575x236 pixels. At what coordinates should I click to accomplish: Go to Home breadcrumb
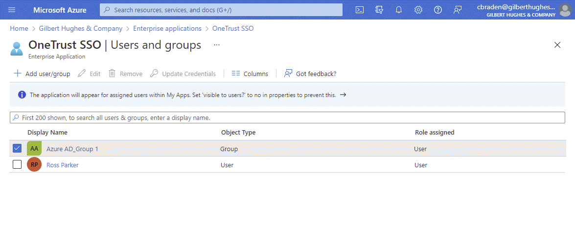[x=19, y=28]
